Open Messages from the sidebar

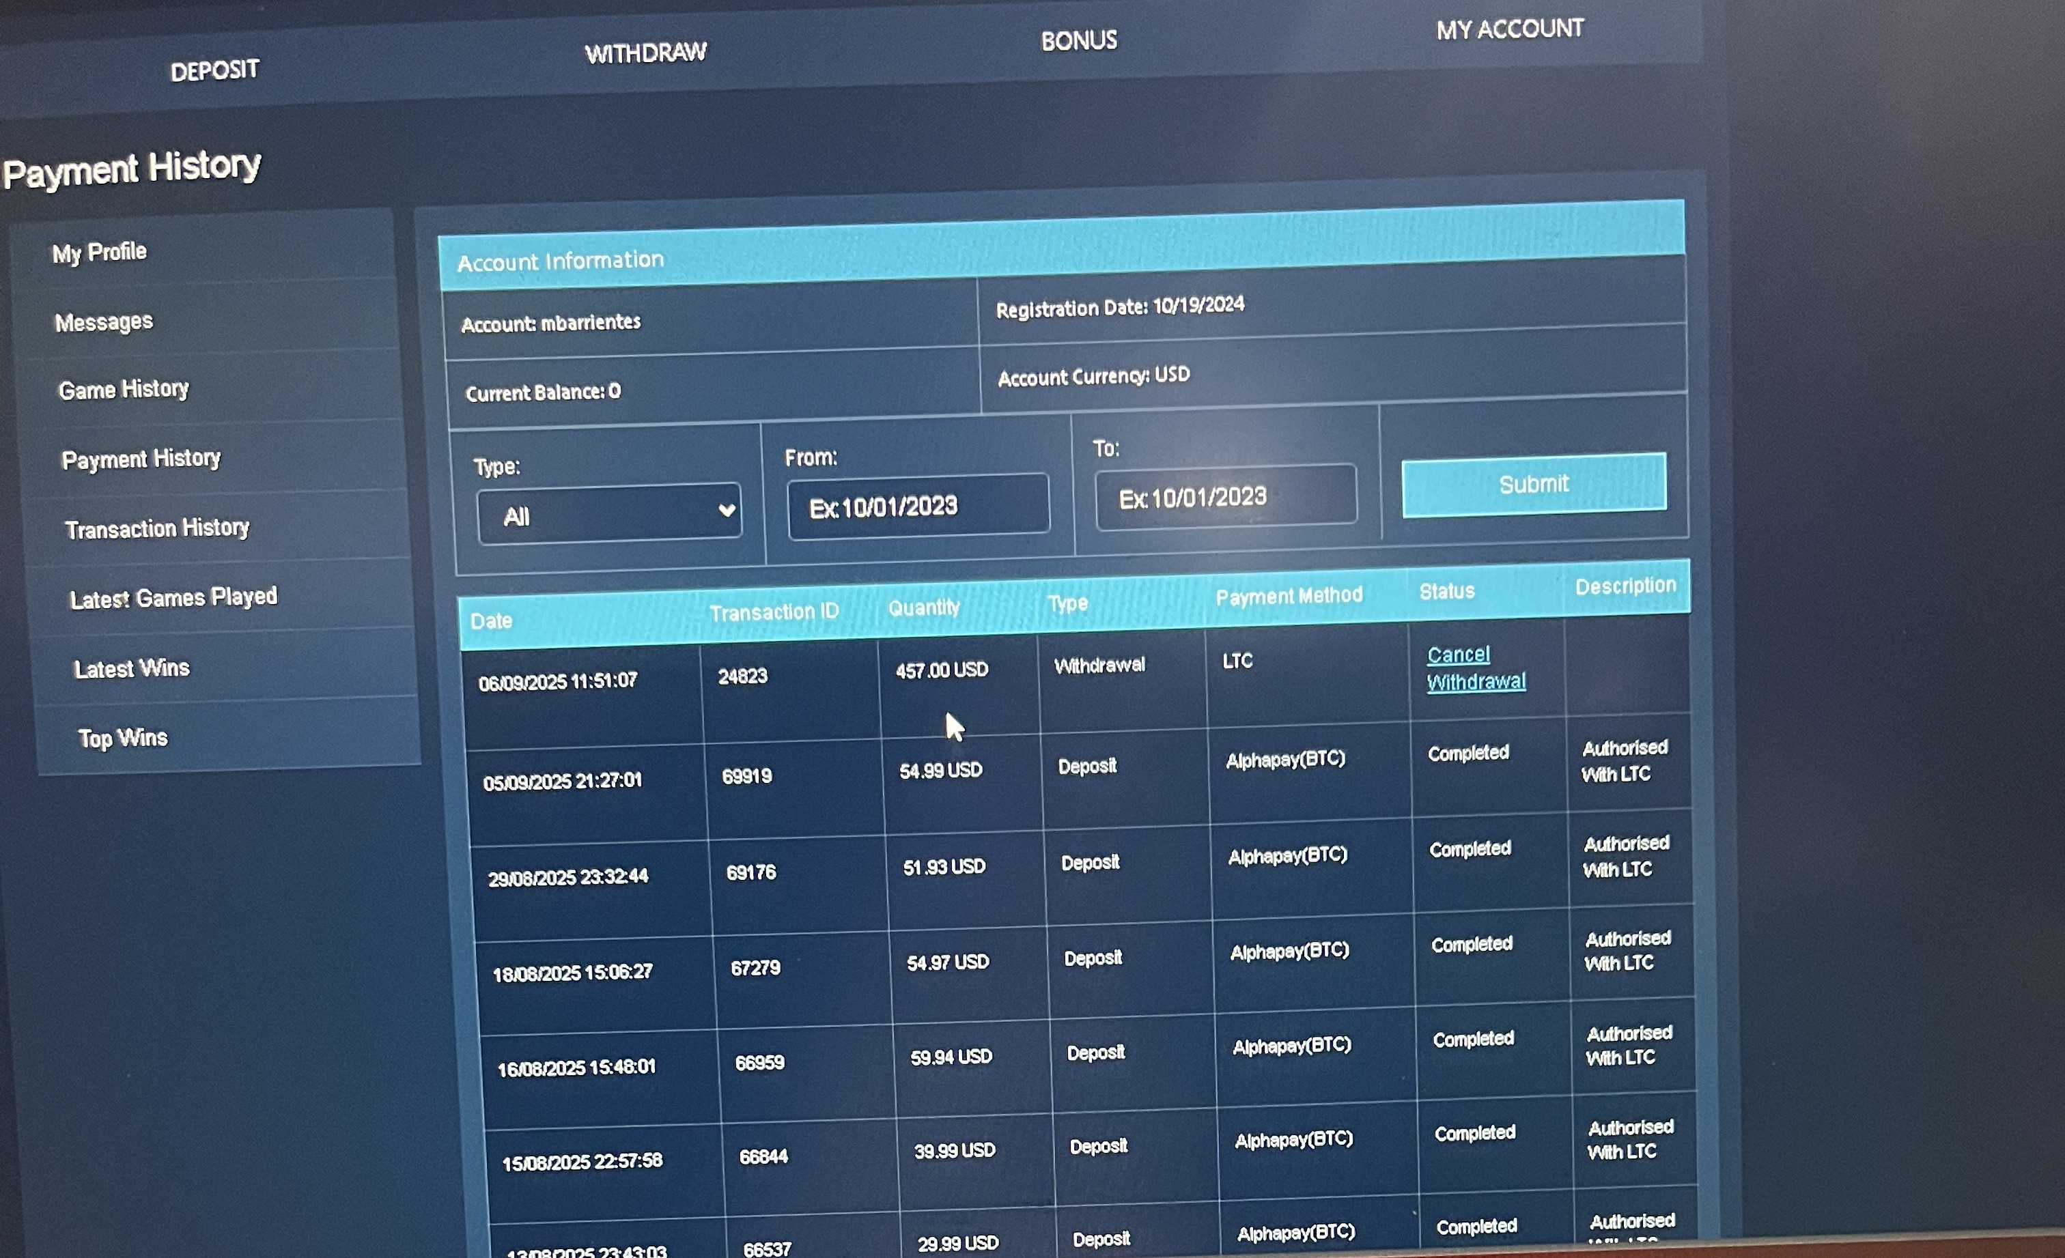click(x=104, y=322)
